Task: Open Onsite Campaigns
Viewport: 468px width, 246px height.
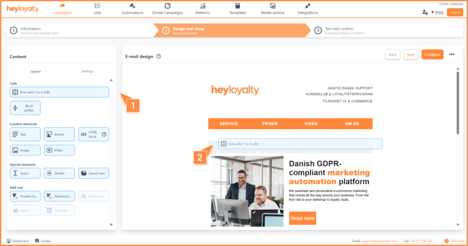Action: coord(167,6)
